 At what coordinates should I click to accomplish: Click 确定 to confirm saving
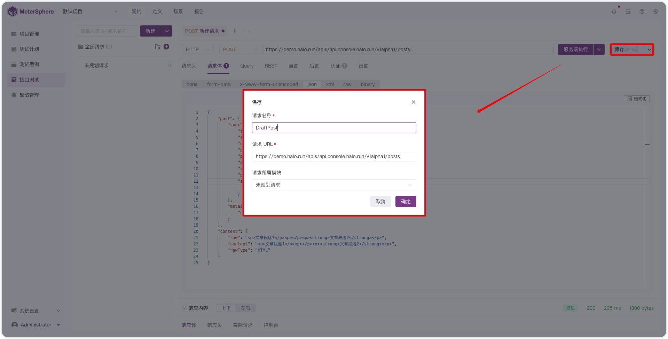click(x=406, y=202)
